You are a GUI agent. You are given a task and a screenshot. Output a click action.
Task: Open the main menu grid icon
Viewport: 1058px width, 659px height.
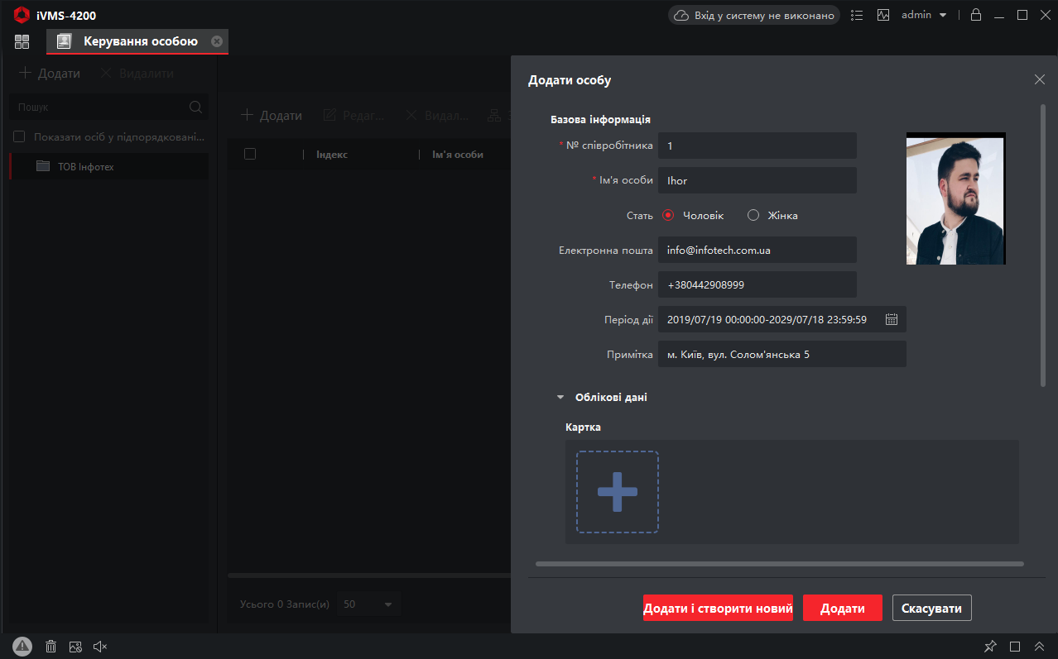[x=22, y=41]
